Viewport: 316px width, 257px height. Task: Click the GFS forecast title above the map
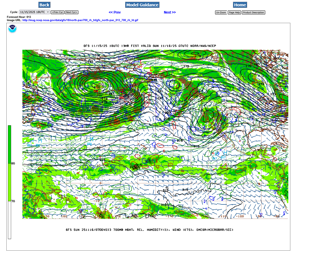(x=150, y=46)
